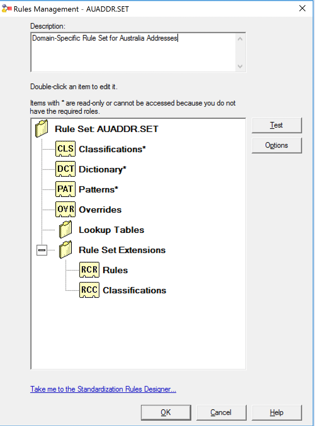Click the RCR Rules icon

point(89,270)
